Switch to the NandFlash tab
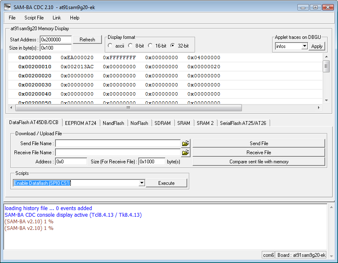 pyautogui.click(x=113, y=123)
